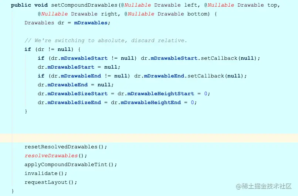
Task: Click the resetResolvedDrawables() call
Action: (66, 147)
